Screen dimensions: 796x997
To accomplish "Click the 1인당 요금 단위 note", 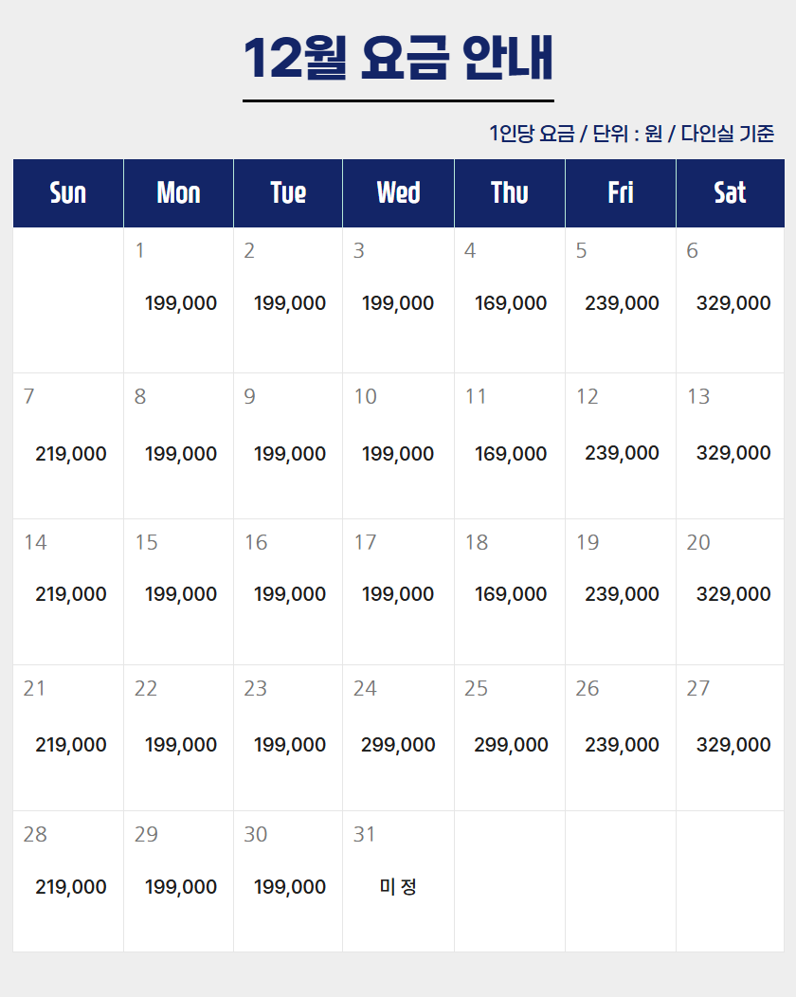I will (632, 134).
